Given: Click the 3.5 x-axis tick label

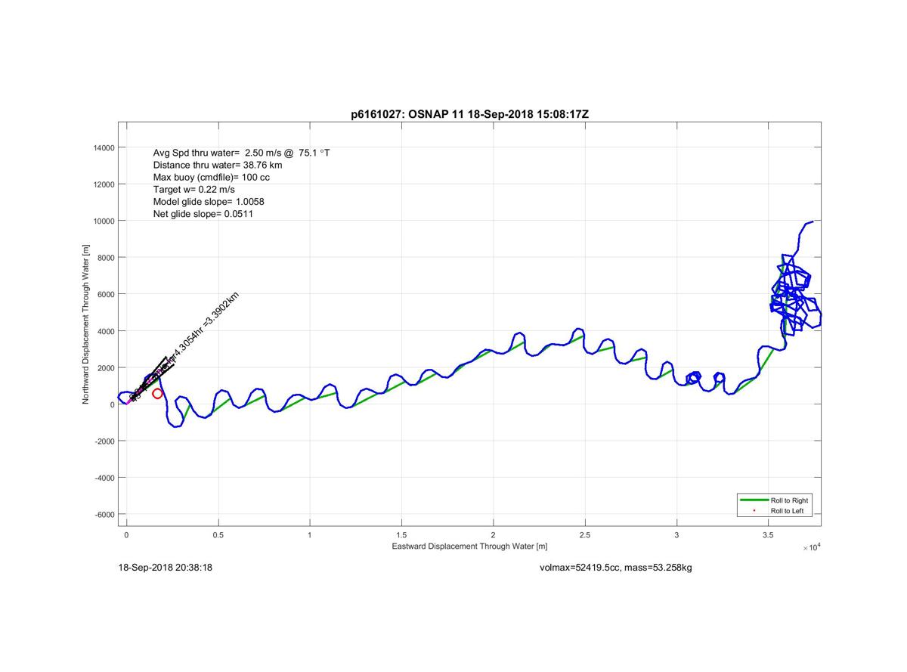Looking at the screenshot, I should point(769,535).
